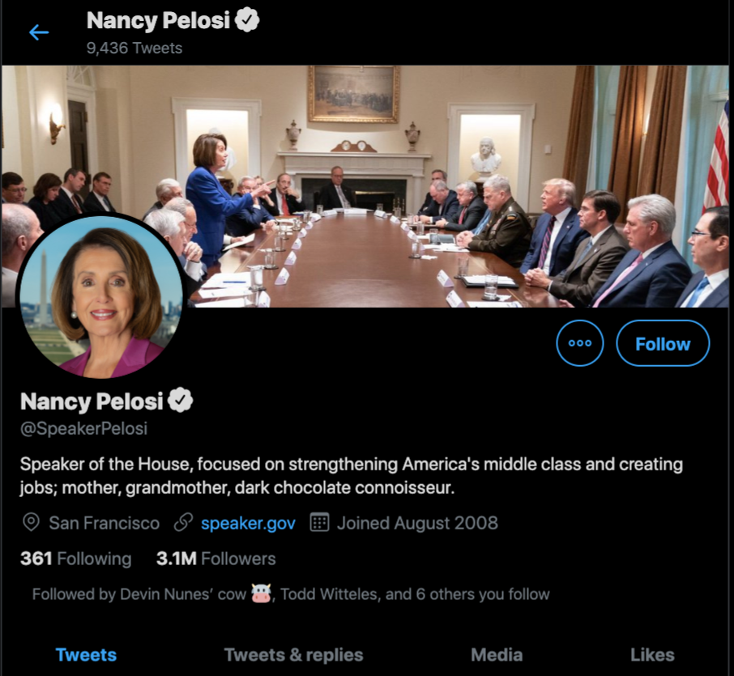
Task: Click the link chain icon
Action: coord(183,522)
